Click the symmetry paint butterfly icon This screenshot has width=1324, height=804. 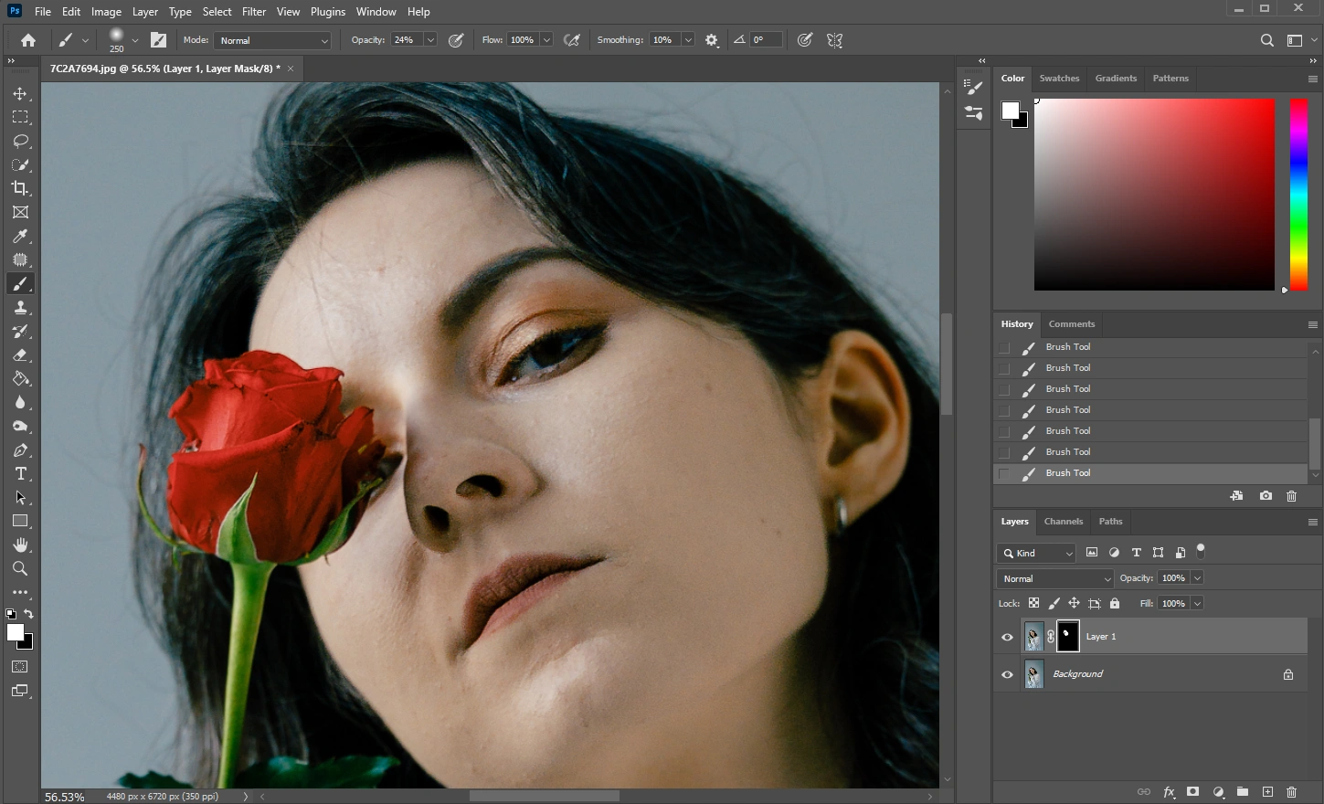click(x=834, y=40)
